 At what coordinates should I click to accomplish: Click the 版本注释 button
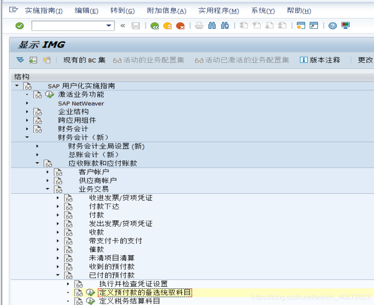(x=320, y=60)
